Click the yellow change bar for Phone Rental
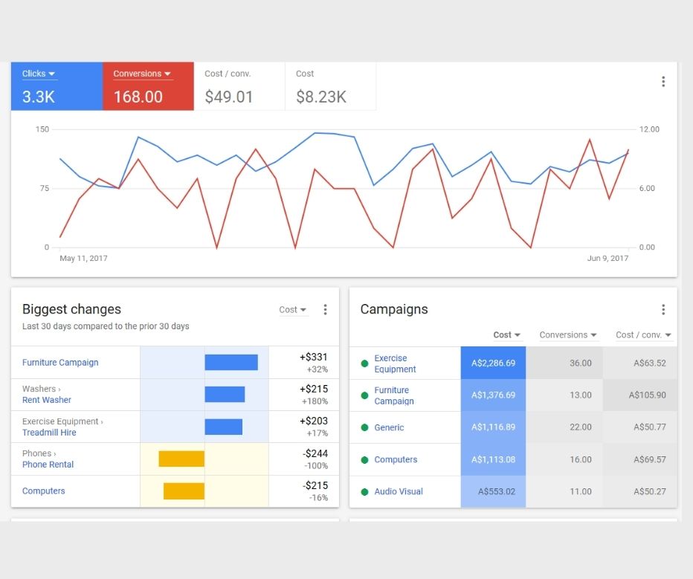Image resolution: width=693 pixels, height=579 pixels. (x=181, y=458)
